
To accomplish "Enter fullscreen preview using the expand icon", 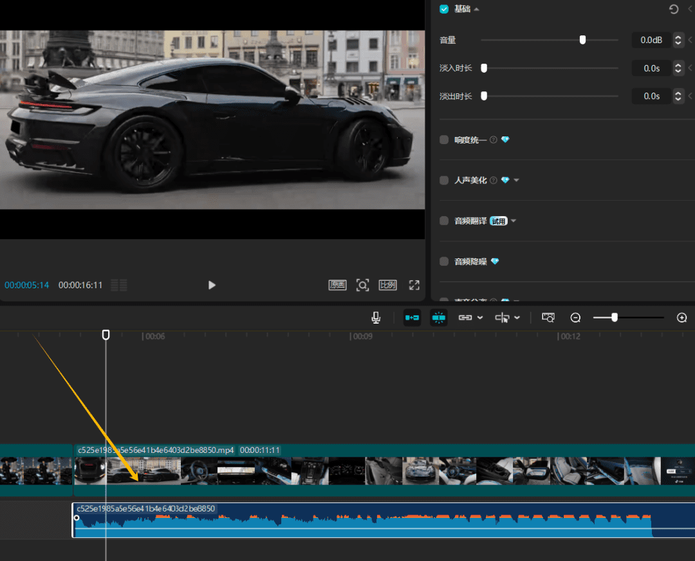I will (414, 285).
